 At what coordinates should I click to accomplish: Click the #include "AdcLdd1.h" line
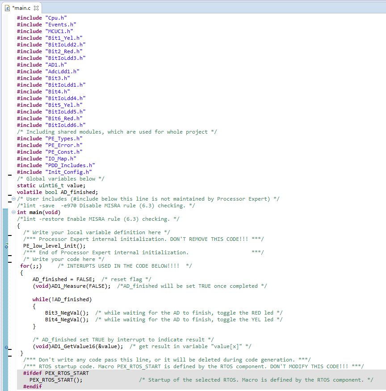click(x=48, y=71)
